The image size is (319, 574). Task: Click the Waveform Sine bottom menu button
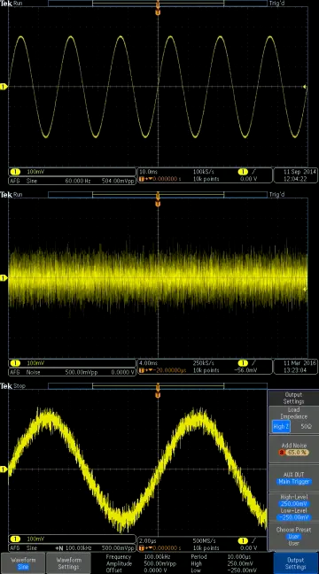pos(23,563)
